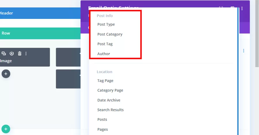The height and width of the screenshot is (135, 259).
Task: Click blue three-dot icon beside dropdown list
Action: 244,51
